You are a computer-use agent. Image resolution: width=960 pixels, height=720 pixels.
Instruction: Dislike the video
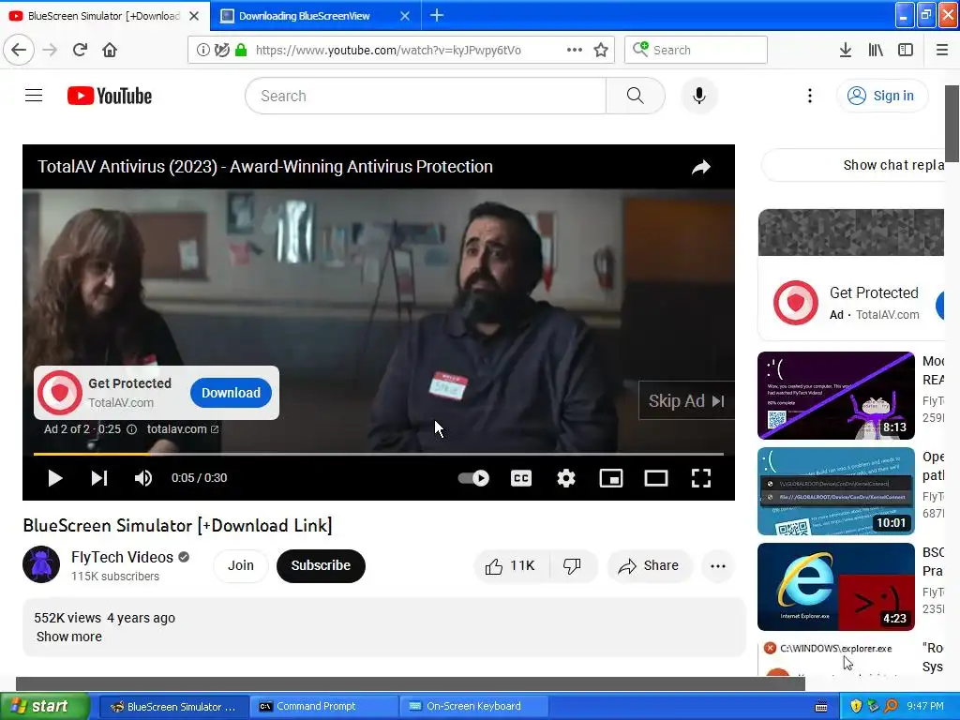pyautogui.click(x=573, y=566)
